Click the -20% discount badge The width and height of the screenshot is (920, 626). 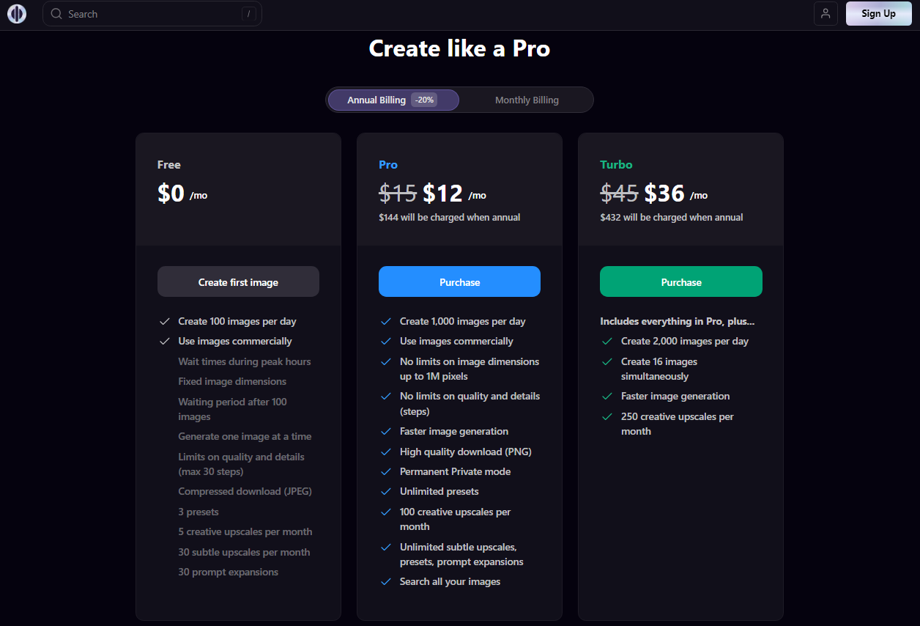pos(424,100)
